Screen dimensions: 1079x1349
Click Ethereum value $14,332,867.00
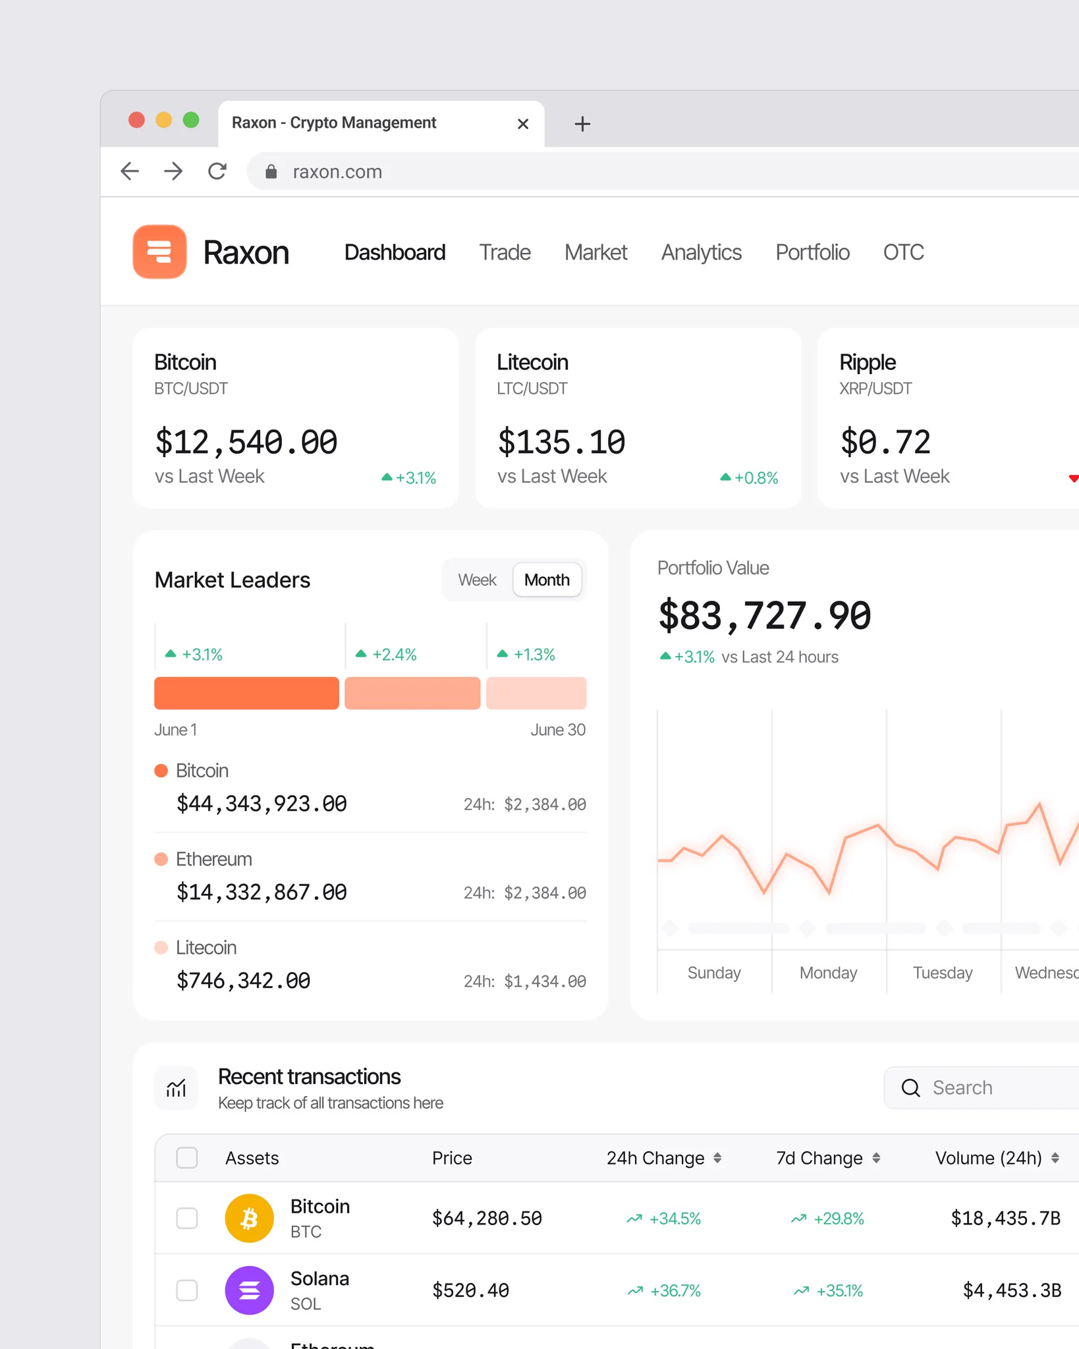click(x=262, y=892)
